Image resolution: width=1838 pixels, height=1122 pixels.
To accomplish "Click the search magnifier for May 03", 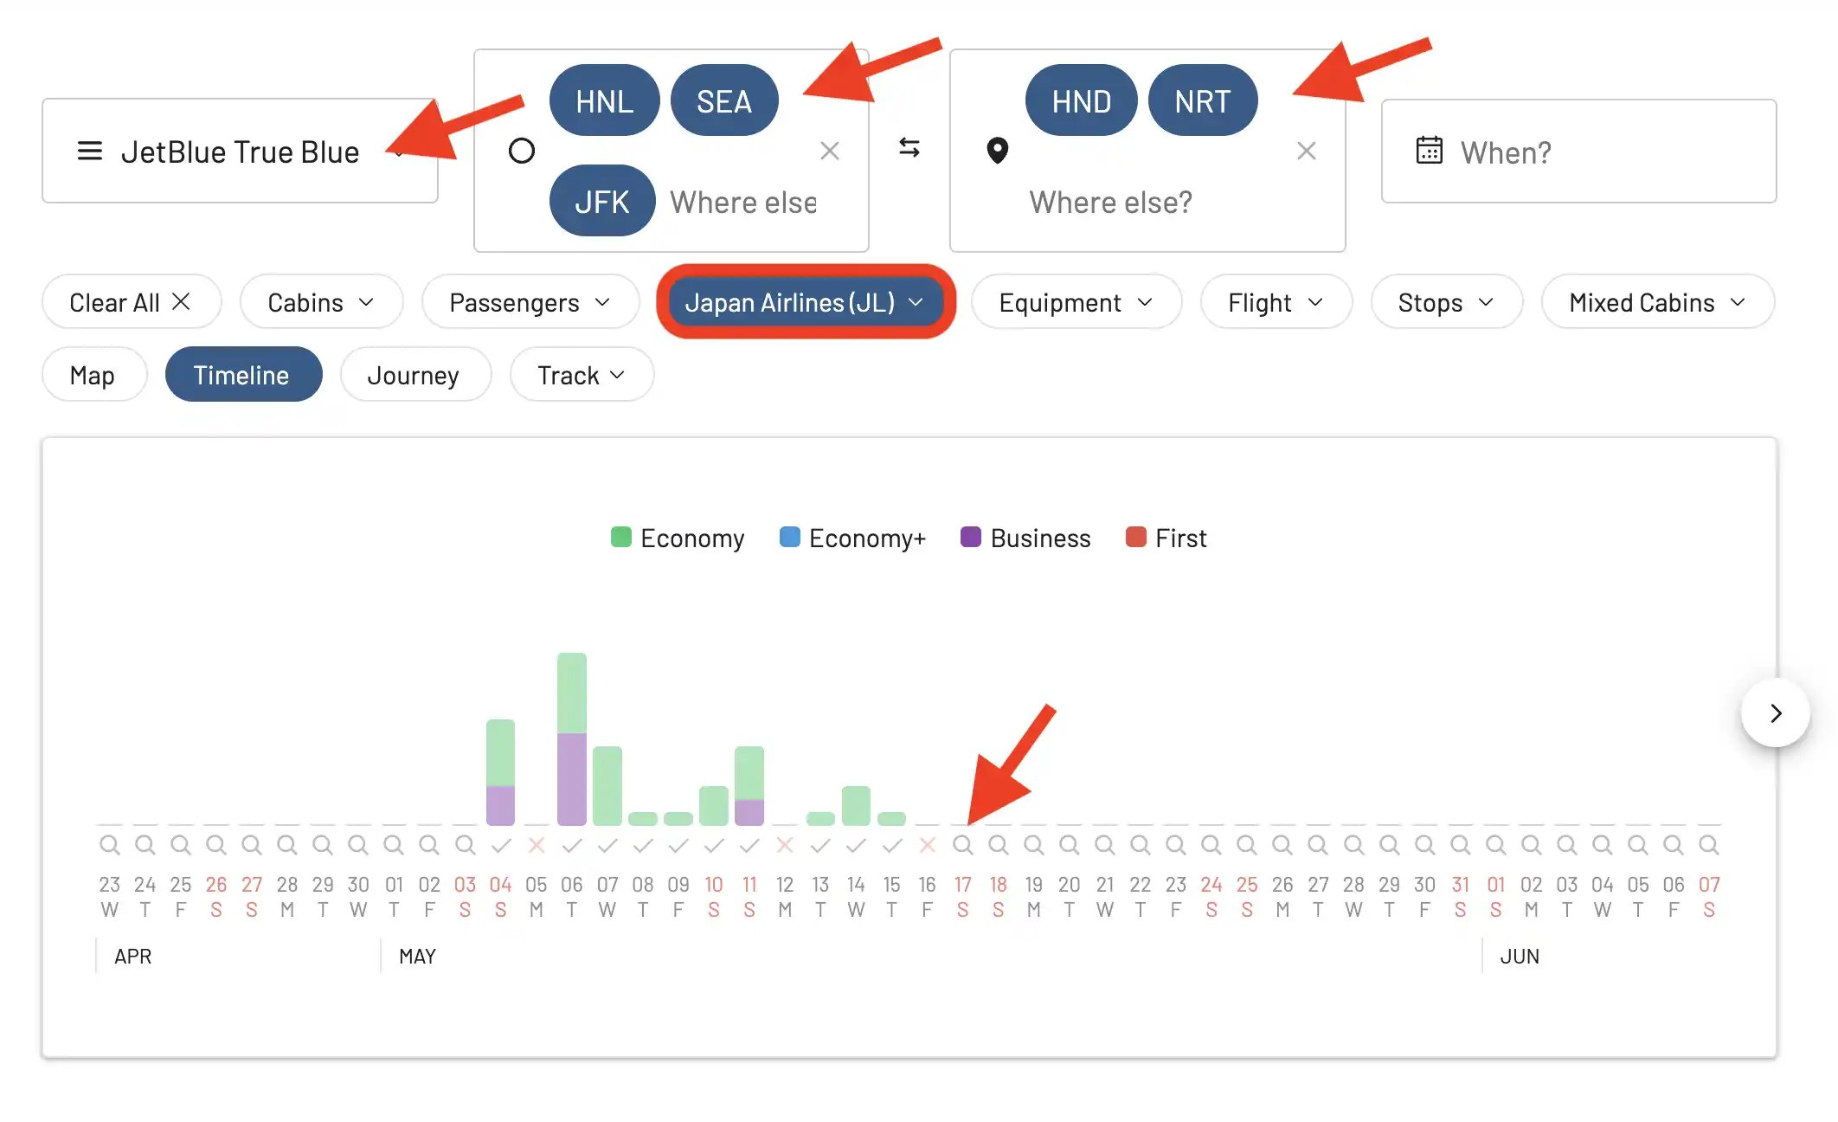I will coord(465,844).
